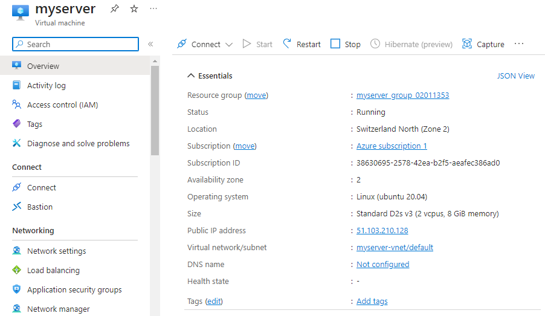545x316 pixels.
Task: Open public IP address 51.103.210.128 link
Action: pos(382,230)
